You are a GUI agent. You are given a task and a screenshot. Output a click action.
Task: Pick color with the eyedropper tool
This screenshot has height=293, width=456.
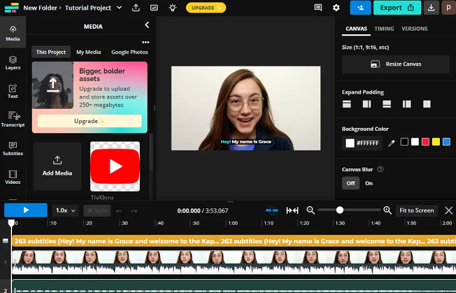[x=392, y=143]
